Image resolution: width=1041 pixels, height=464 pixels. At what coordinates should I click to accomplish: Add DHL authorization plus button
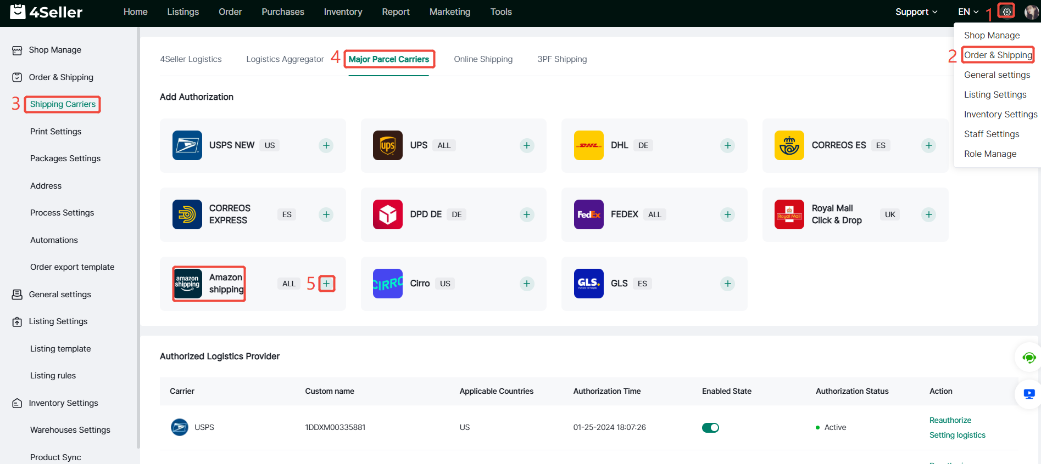click(x=728, y=145)
